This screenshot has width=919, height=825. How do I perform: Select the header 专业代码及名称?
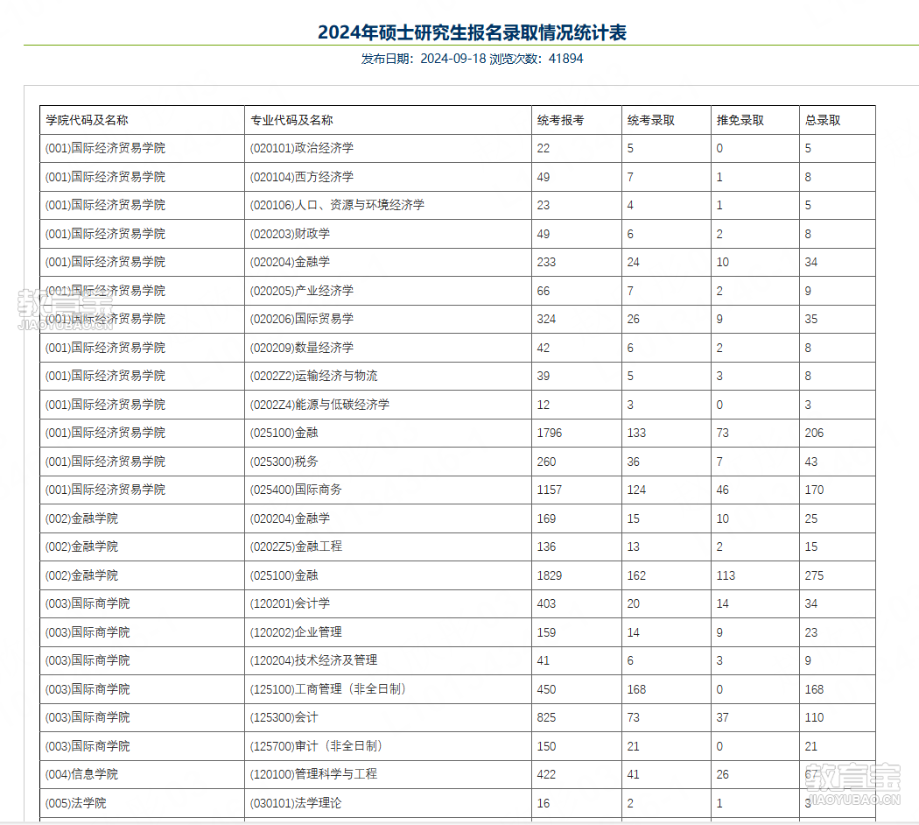pyautogui.click(x=291, y=120)
